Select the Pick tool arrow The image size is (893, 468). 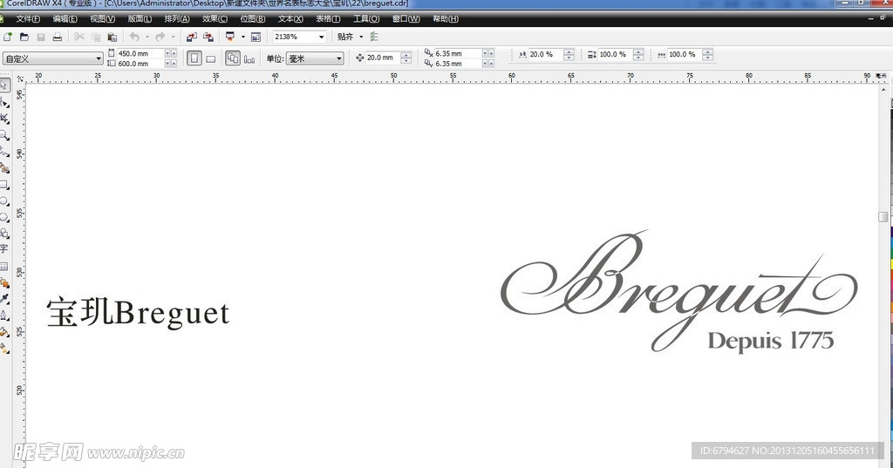(x=4, y=85)
